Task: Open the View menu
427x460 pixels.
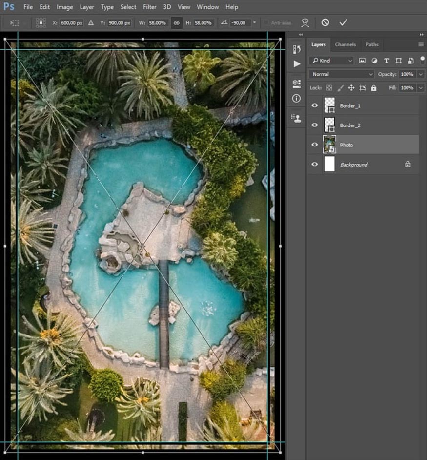Action: [184, 7]
